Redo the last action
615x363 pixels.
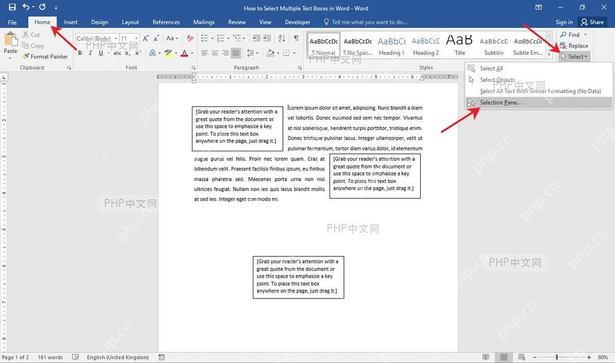pos(42,7)
